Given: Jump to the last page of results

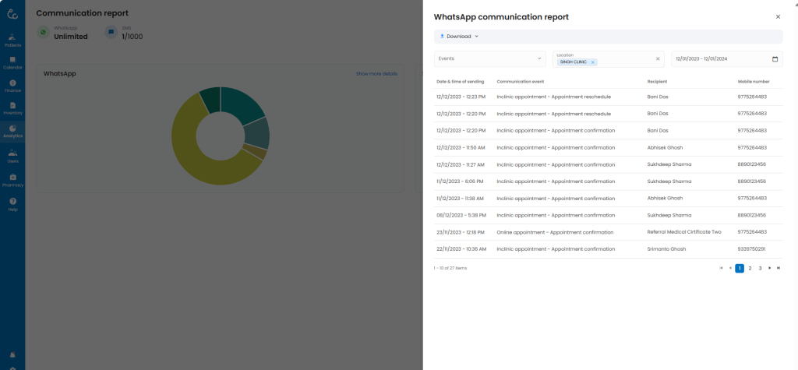Looking at the screenshot, I should [779, 268].
